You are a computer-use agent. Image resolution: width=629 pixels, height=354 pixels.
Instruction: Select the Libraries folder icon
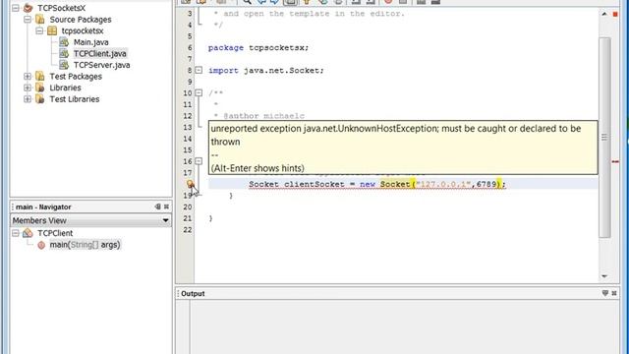(x=39, y=88)
